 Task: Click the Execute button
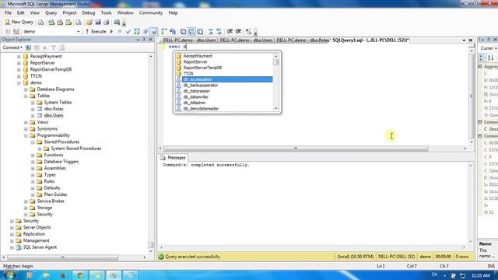click(96, 31)
